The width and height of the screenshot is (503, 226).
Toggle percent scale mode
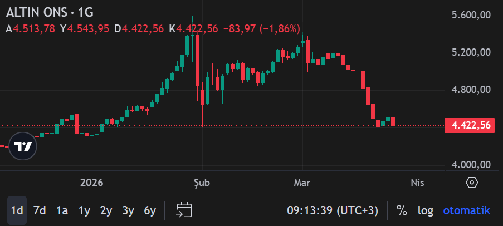[402, 210]
